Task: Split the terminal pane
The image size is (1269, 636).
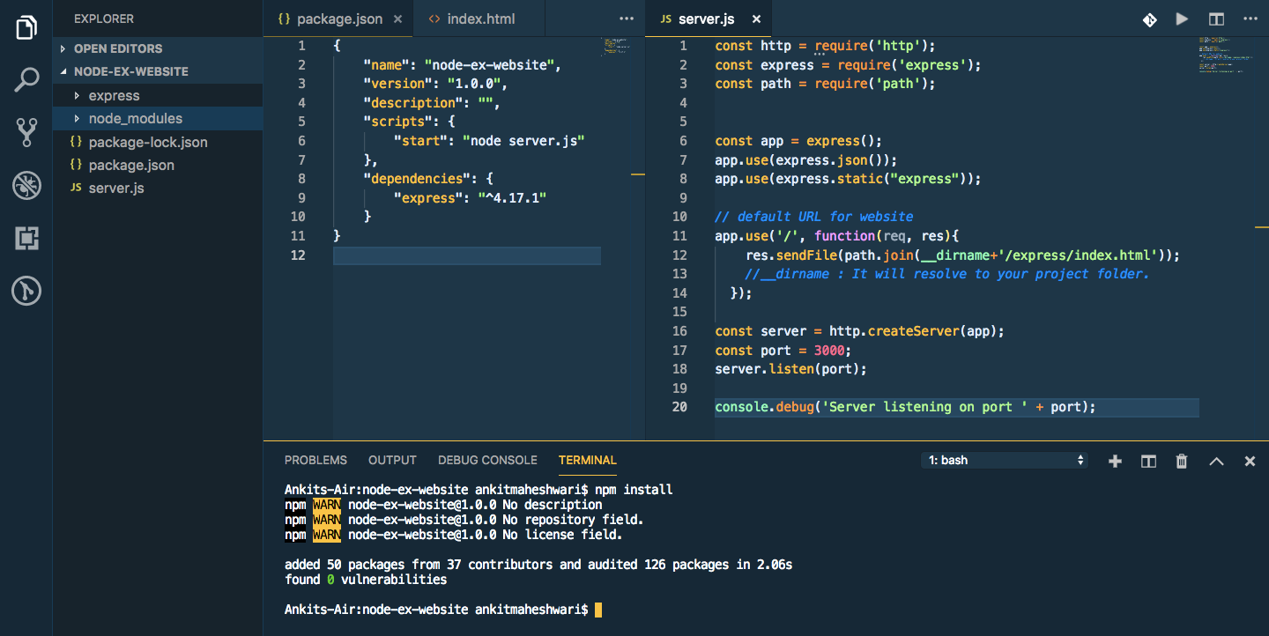Action: click(1147, 461)
